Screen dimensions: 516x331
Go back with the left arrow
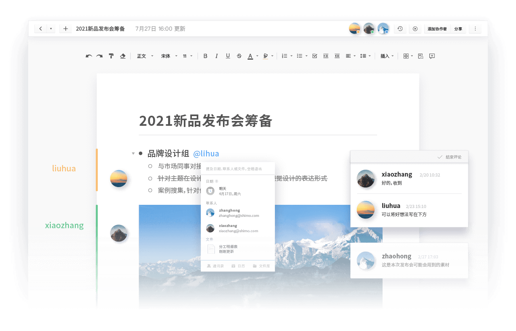[x=41, y=29]
